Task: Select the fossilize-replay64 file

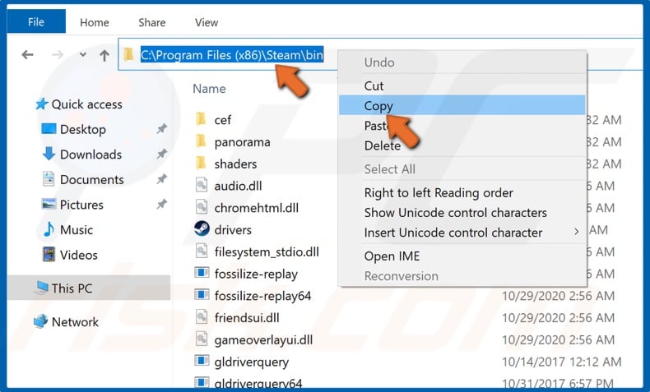Action: [262, 296]
